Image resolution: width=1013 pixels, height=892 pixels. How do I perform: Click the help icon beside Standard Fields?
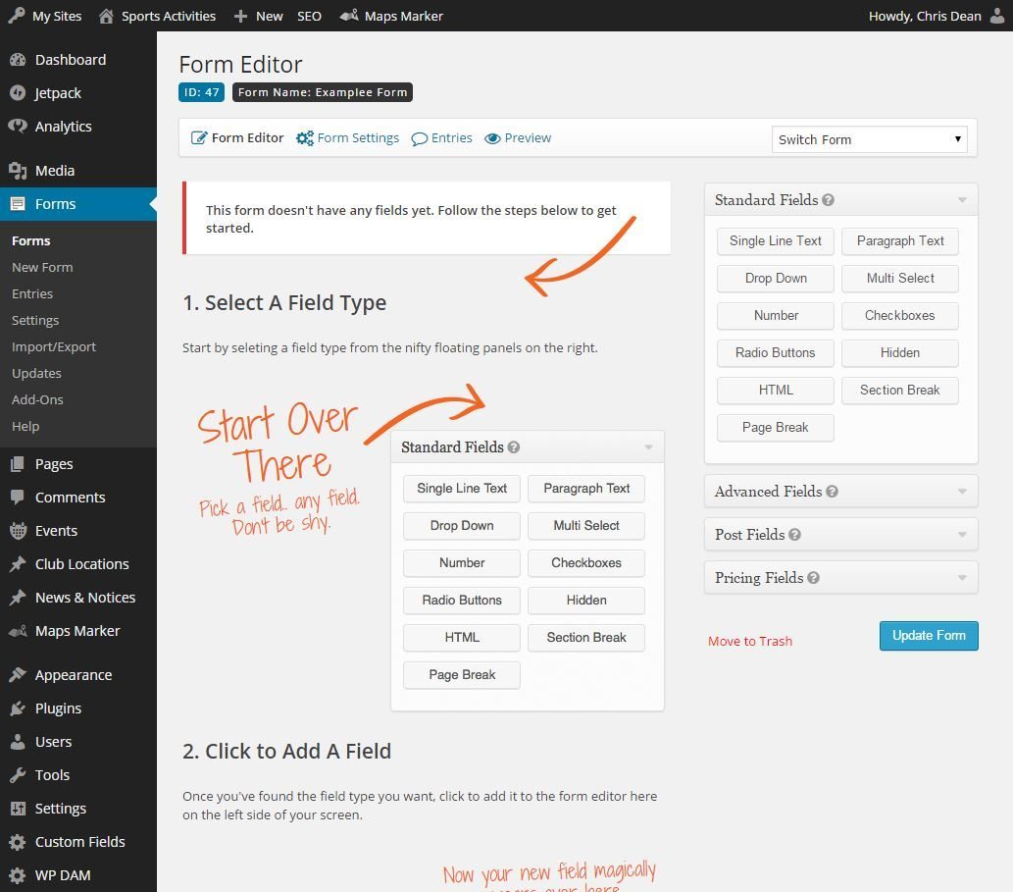coord(828,200)
